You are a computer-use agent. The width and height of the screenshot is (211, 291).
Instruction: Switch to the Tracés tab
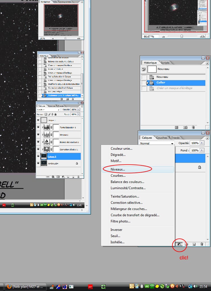pyautogui.click(x=175, y=138)
